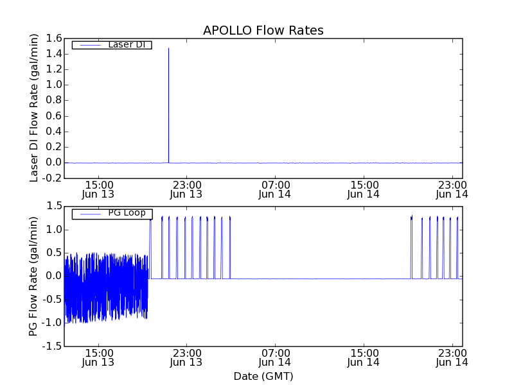Click the -1.0 tick on PG Flow axis
Viewport: 514px width, 385px height.
click(52, 323)
